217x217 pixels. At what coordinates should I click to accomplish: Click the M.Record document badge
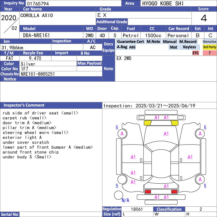click(x=188, y=42)
